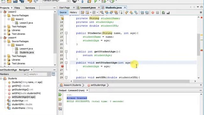Toggle Highlight Search in editor toolbar

coord(116,12)
